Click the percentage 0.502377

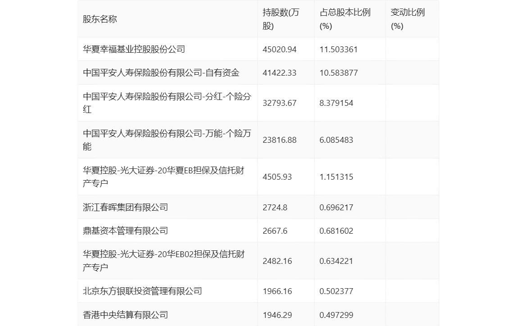(336, 291)
